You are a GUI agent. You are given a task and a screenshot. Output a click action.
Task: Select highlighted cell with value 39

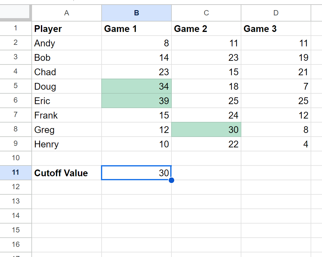tap(136, 100)
